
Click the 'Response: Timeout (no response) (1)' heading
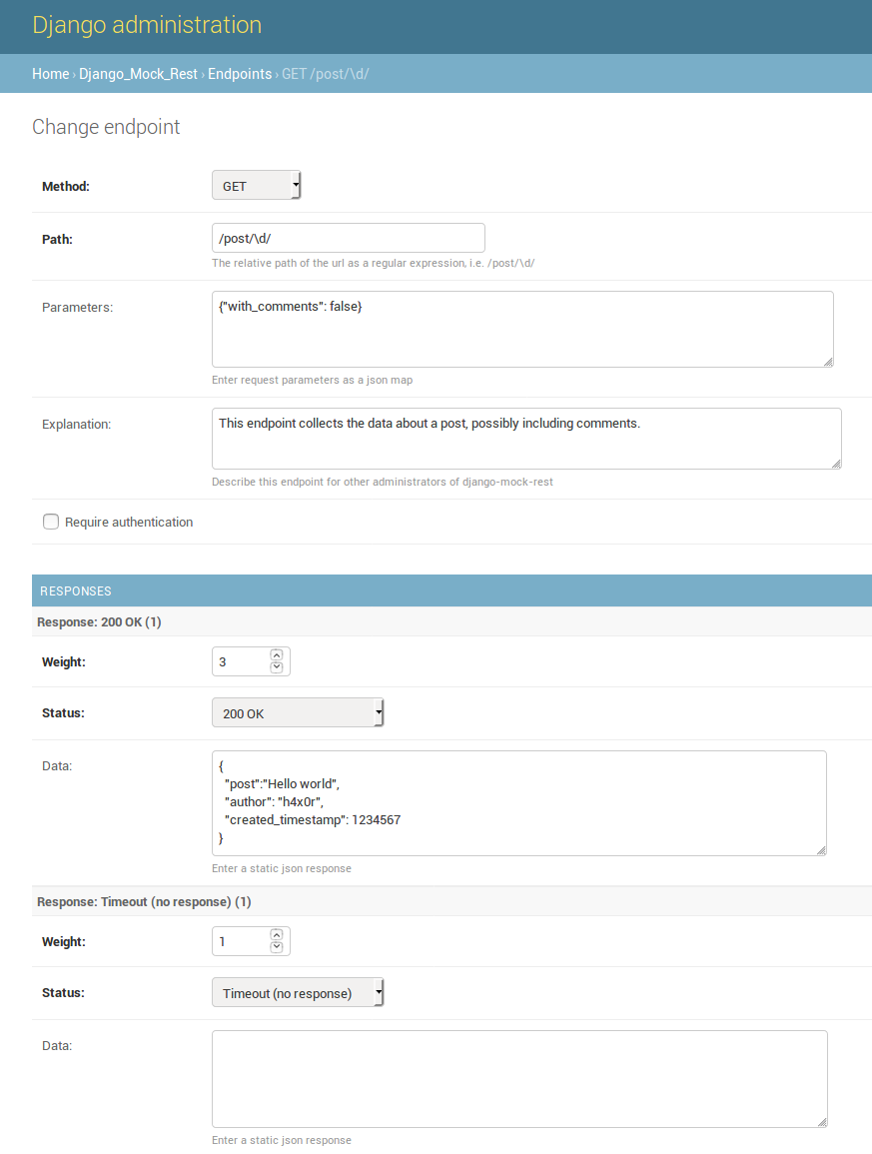144,901
